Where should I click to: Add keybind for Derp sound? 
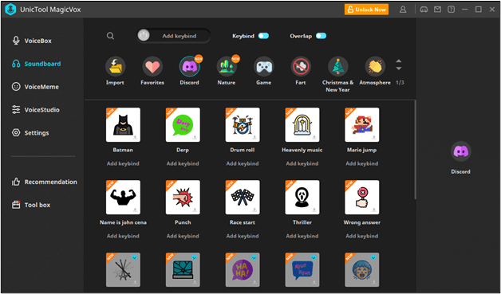click(183, 163)
